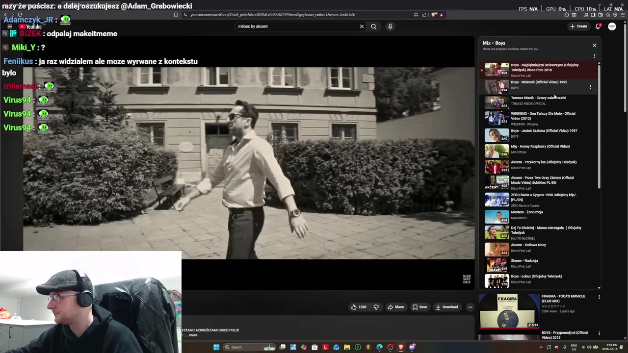
Task: Open the YouTube account avatar menu
Action: coord(612,26)
